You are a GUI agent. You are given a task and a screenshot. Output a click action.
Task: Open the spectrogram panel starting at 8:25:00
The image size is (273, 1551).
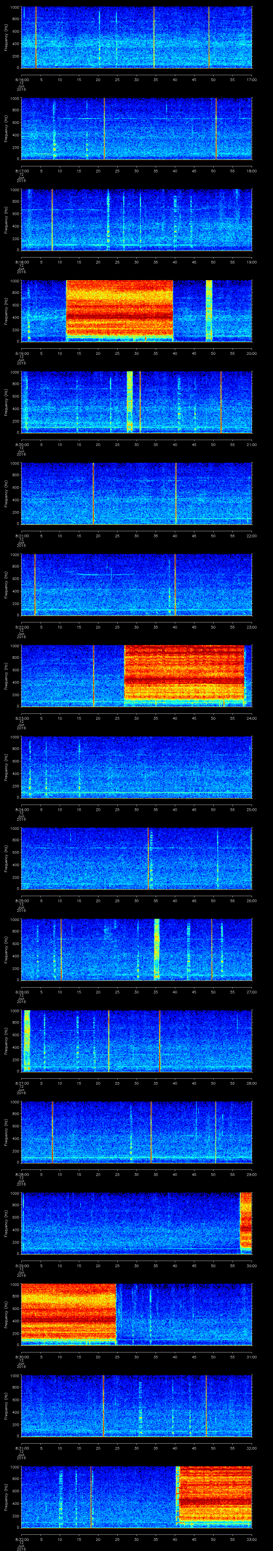[x=137, y=859]
